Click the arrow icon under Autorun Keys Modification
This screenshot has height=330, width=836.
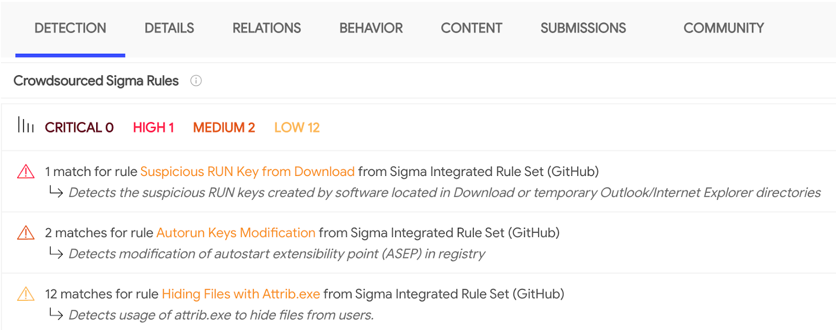pos(56,253)
